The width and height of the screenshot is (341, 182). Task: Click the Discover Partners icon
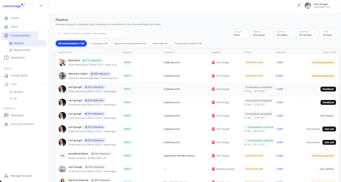[x=6, y=124]
